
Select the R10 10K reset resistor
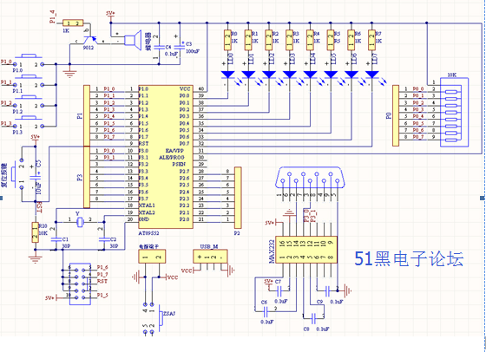[35, 232]
